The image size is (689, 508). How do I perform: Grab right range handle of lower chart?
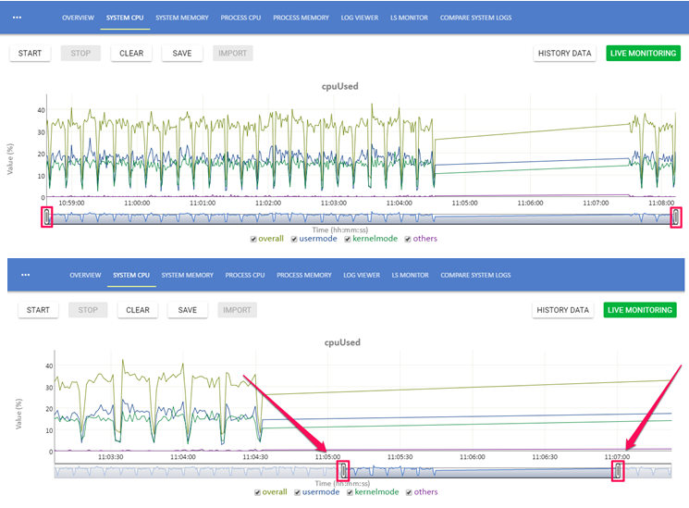coord(618,471)
